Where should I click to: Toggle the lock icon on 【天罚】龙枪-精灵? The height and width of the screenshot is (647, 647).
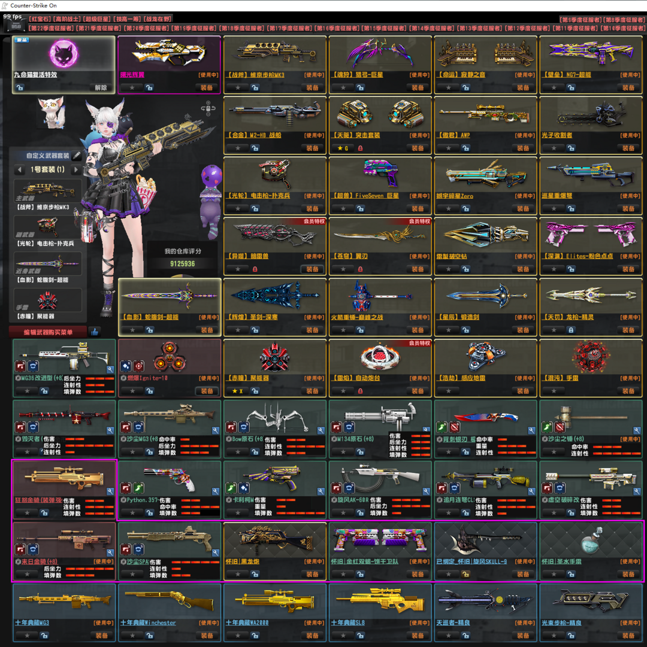point(570,330)
